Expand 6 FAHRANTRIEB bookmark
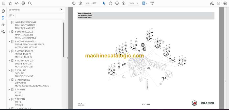This screenshot has width=229, height=110. tap(9, 80)
